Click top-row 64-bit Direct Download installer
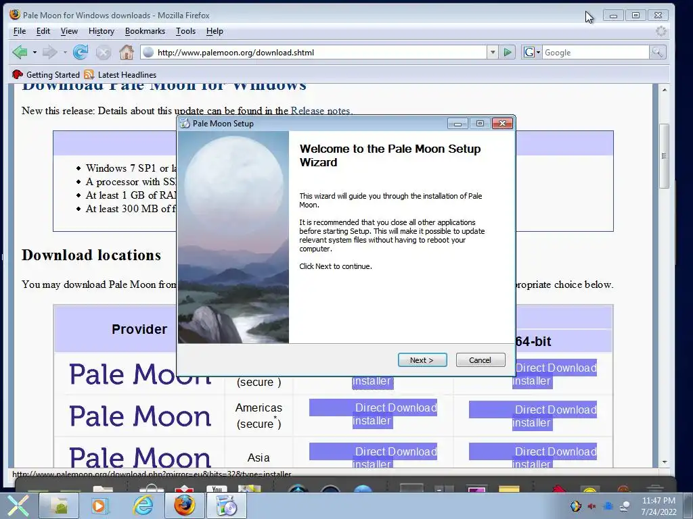This screenshot has height=519, width=693. (555, 374)
